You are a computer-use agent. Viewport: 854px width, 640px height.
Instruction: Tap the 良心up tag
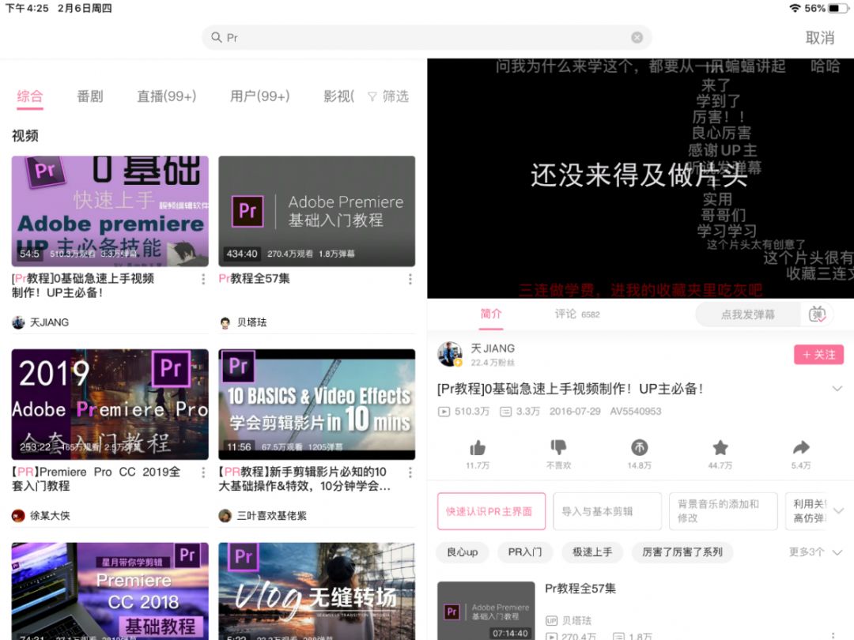[x=463, y=552]
